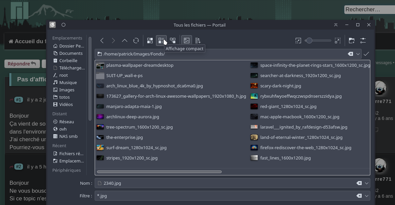
Task: Click Rechercher search box on forum page
Action: (370, 10)
